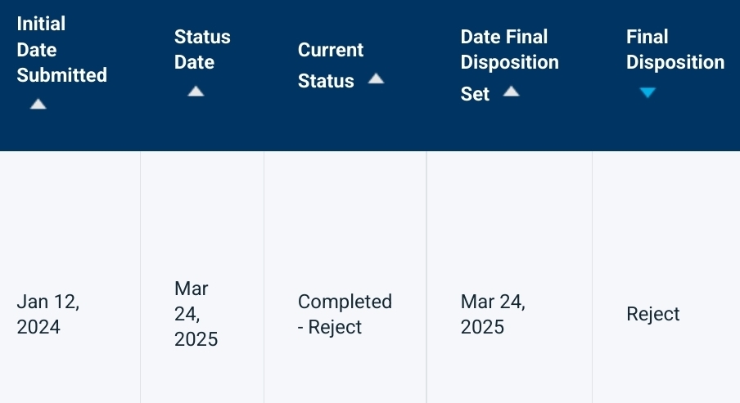
Task: Click empty header space beneath Current Status label
Action: (344, 123)
